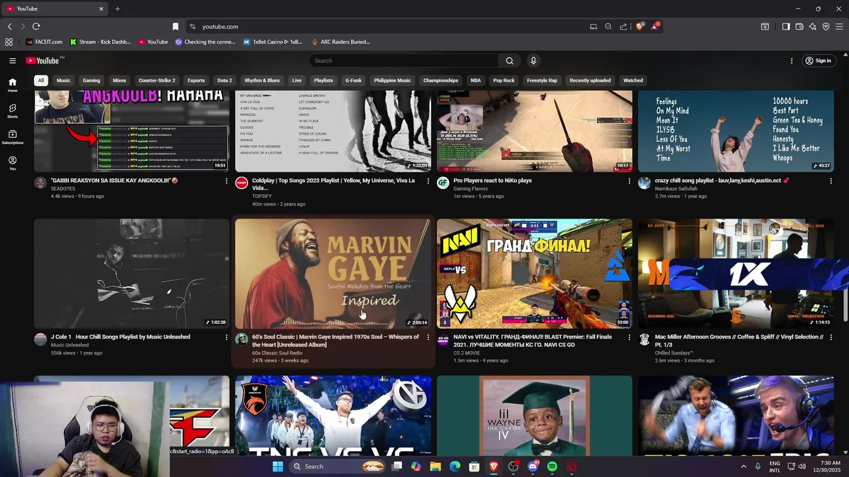Open the Brave sidebar panel
This screenshot has height=477, width=849.
786,26
